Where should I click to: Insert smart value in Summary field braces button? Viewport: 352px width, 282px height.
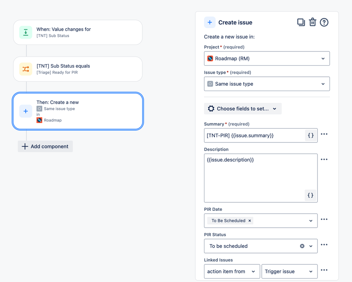pyautogui.click(x=311, y=135)
